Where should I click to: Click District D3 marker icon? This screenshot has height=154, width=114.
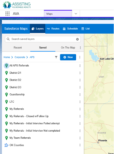click(7, 87)
